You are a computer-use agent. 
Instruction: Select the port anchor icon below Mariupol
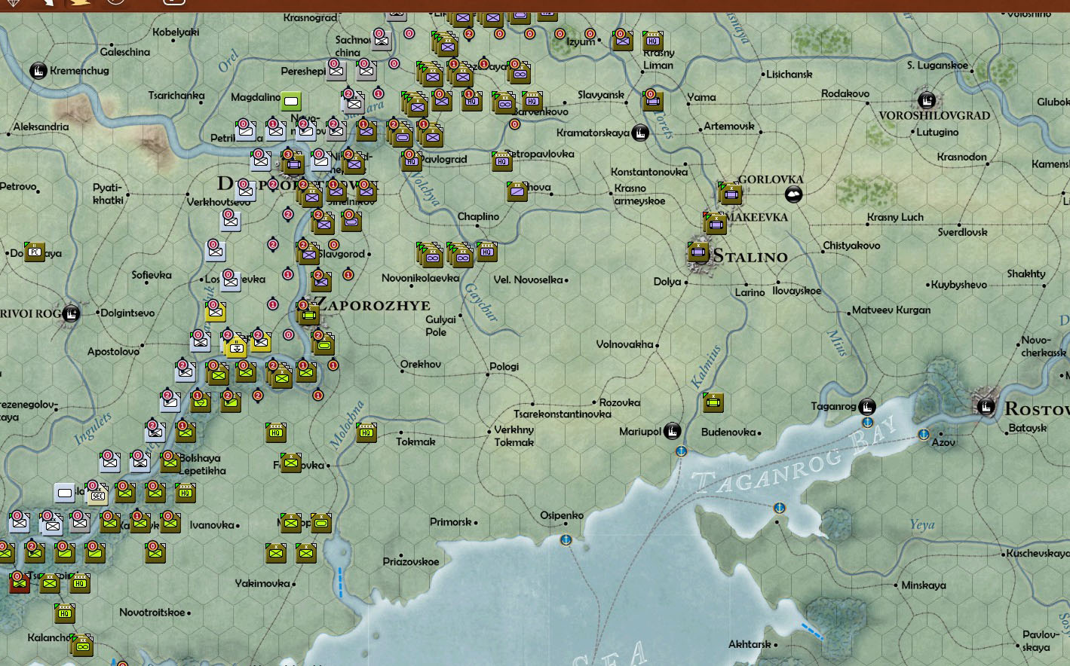[681, 451]
